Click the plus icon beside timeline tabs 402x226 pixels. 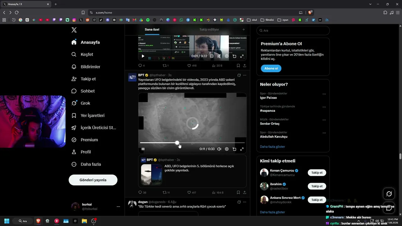244,30
